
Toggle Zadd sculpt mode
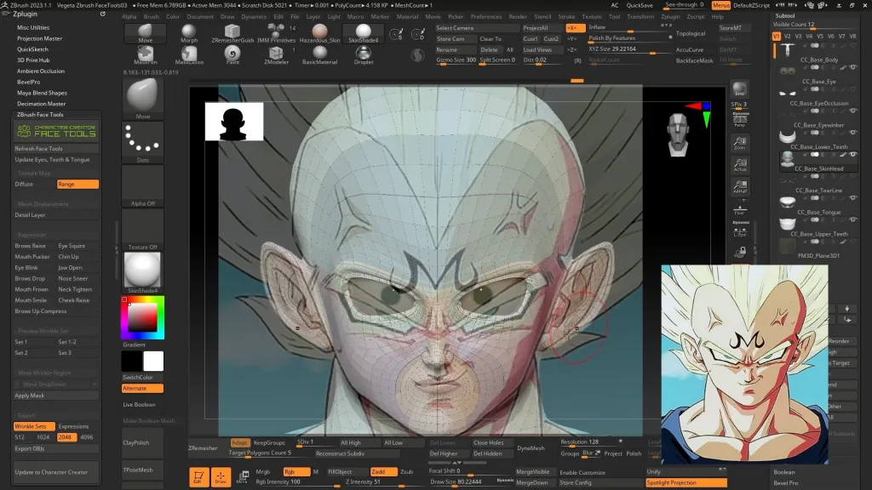click(383, 471)
